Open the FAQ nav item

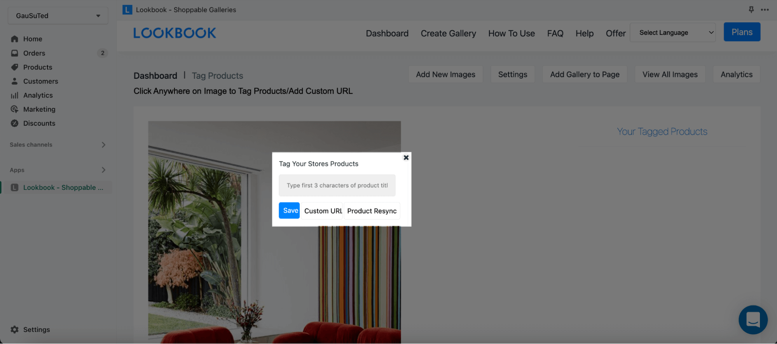coord(555,33)
